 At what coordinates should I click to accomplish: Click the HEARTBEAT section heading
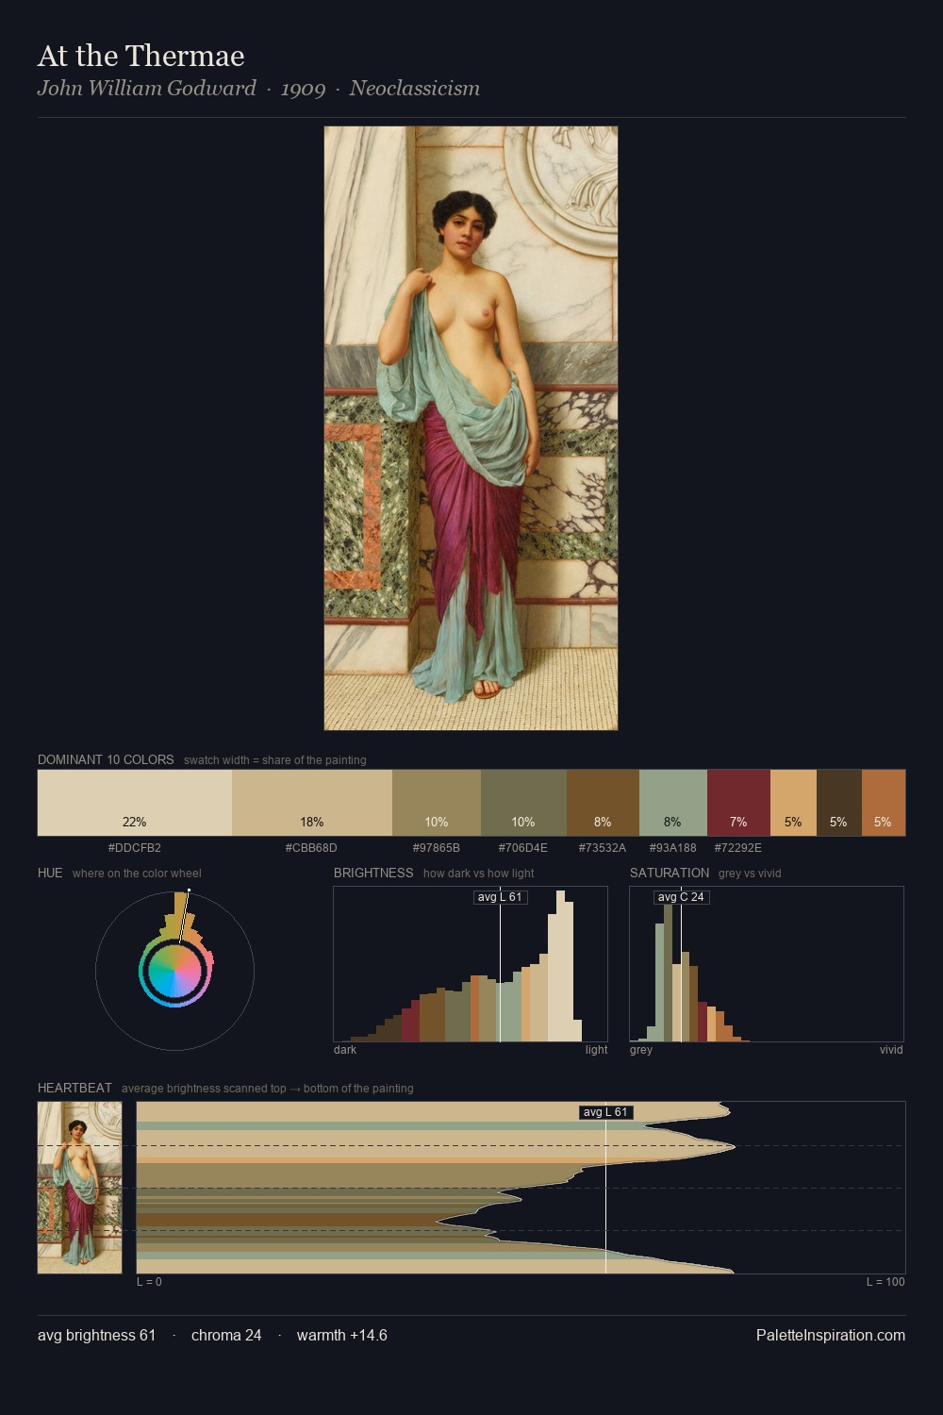[x=74, y=1088]
